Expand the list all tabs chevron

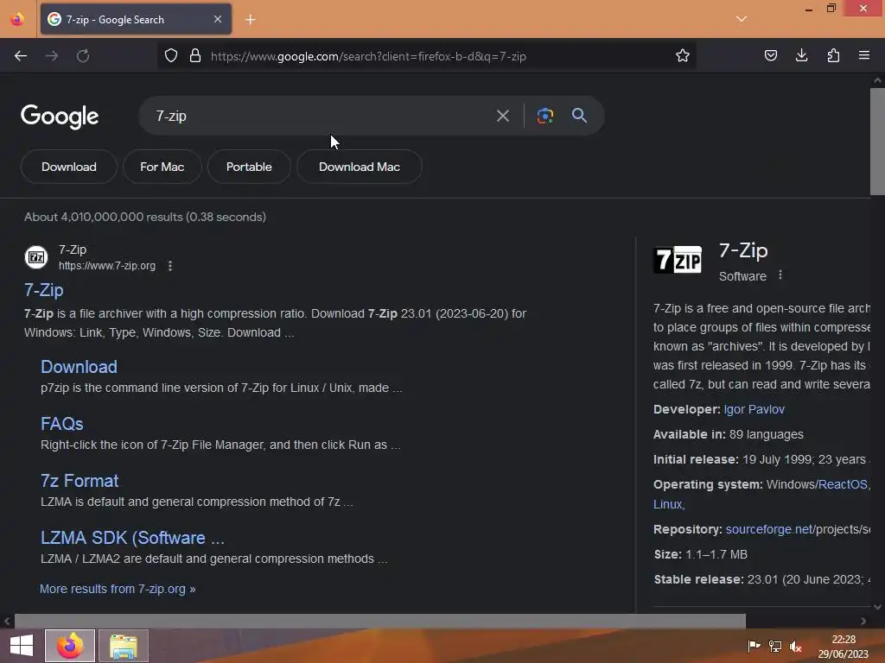tap(742, 19)
